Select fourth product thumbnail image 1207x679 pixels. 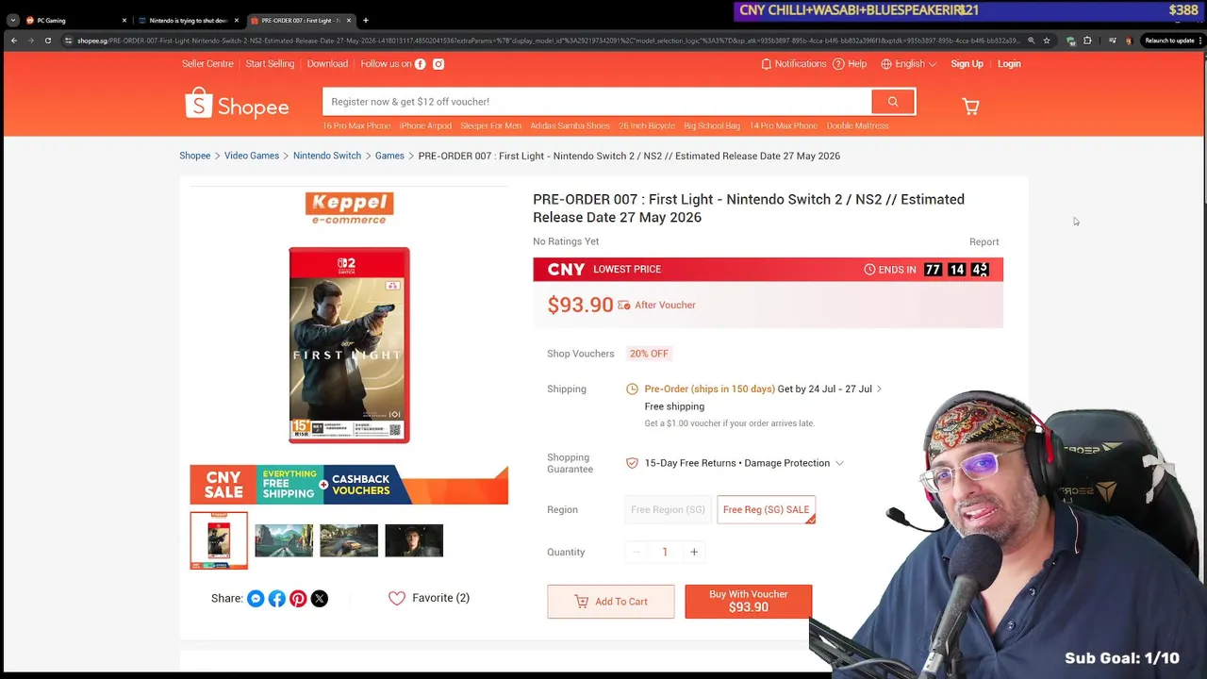coord(414,540)
